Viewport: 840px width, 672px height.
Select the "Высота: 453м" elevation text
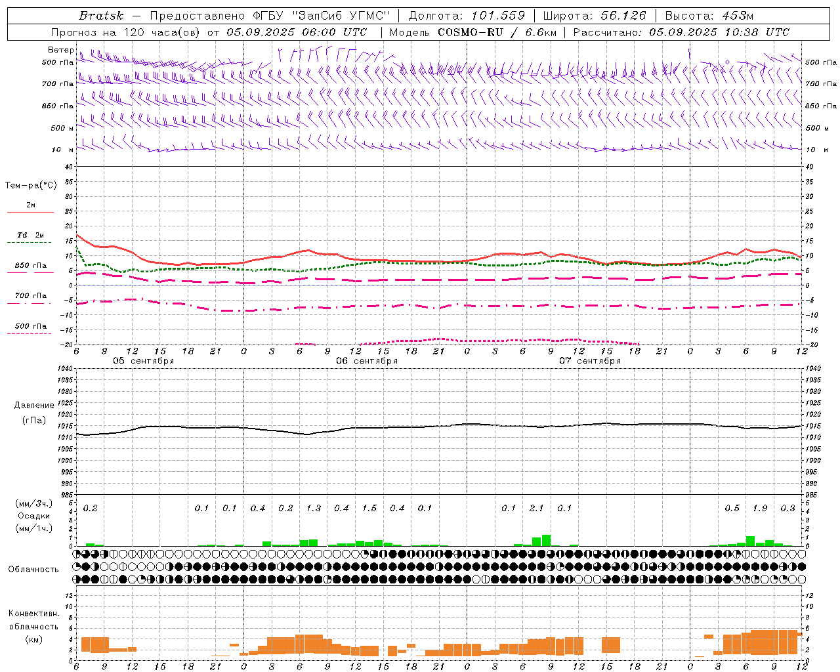[x=709, y=16]
